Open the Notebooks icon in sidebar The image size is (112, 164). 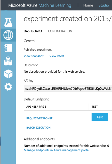[x=8, y=48]
